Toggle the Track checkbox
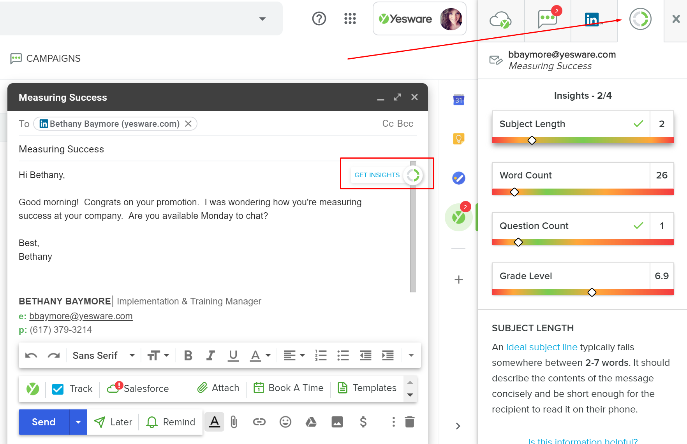Viewport: 687px width, 444px height. pos(58,389)
